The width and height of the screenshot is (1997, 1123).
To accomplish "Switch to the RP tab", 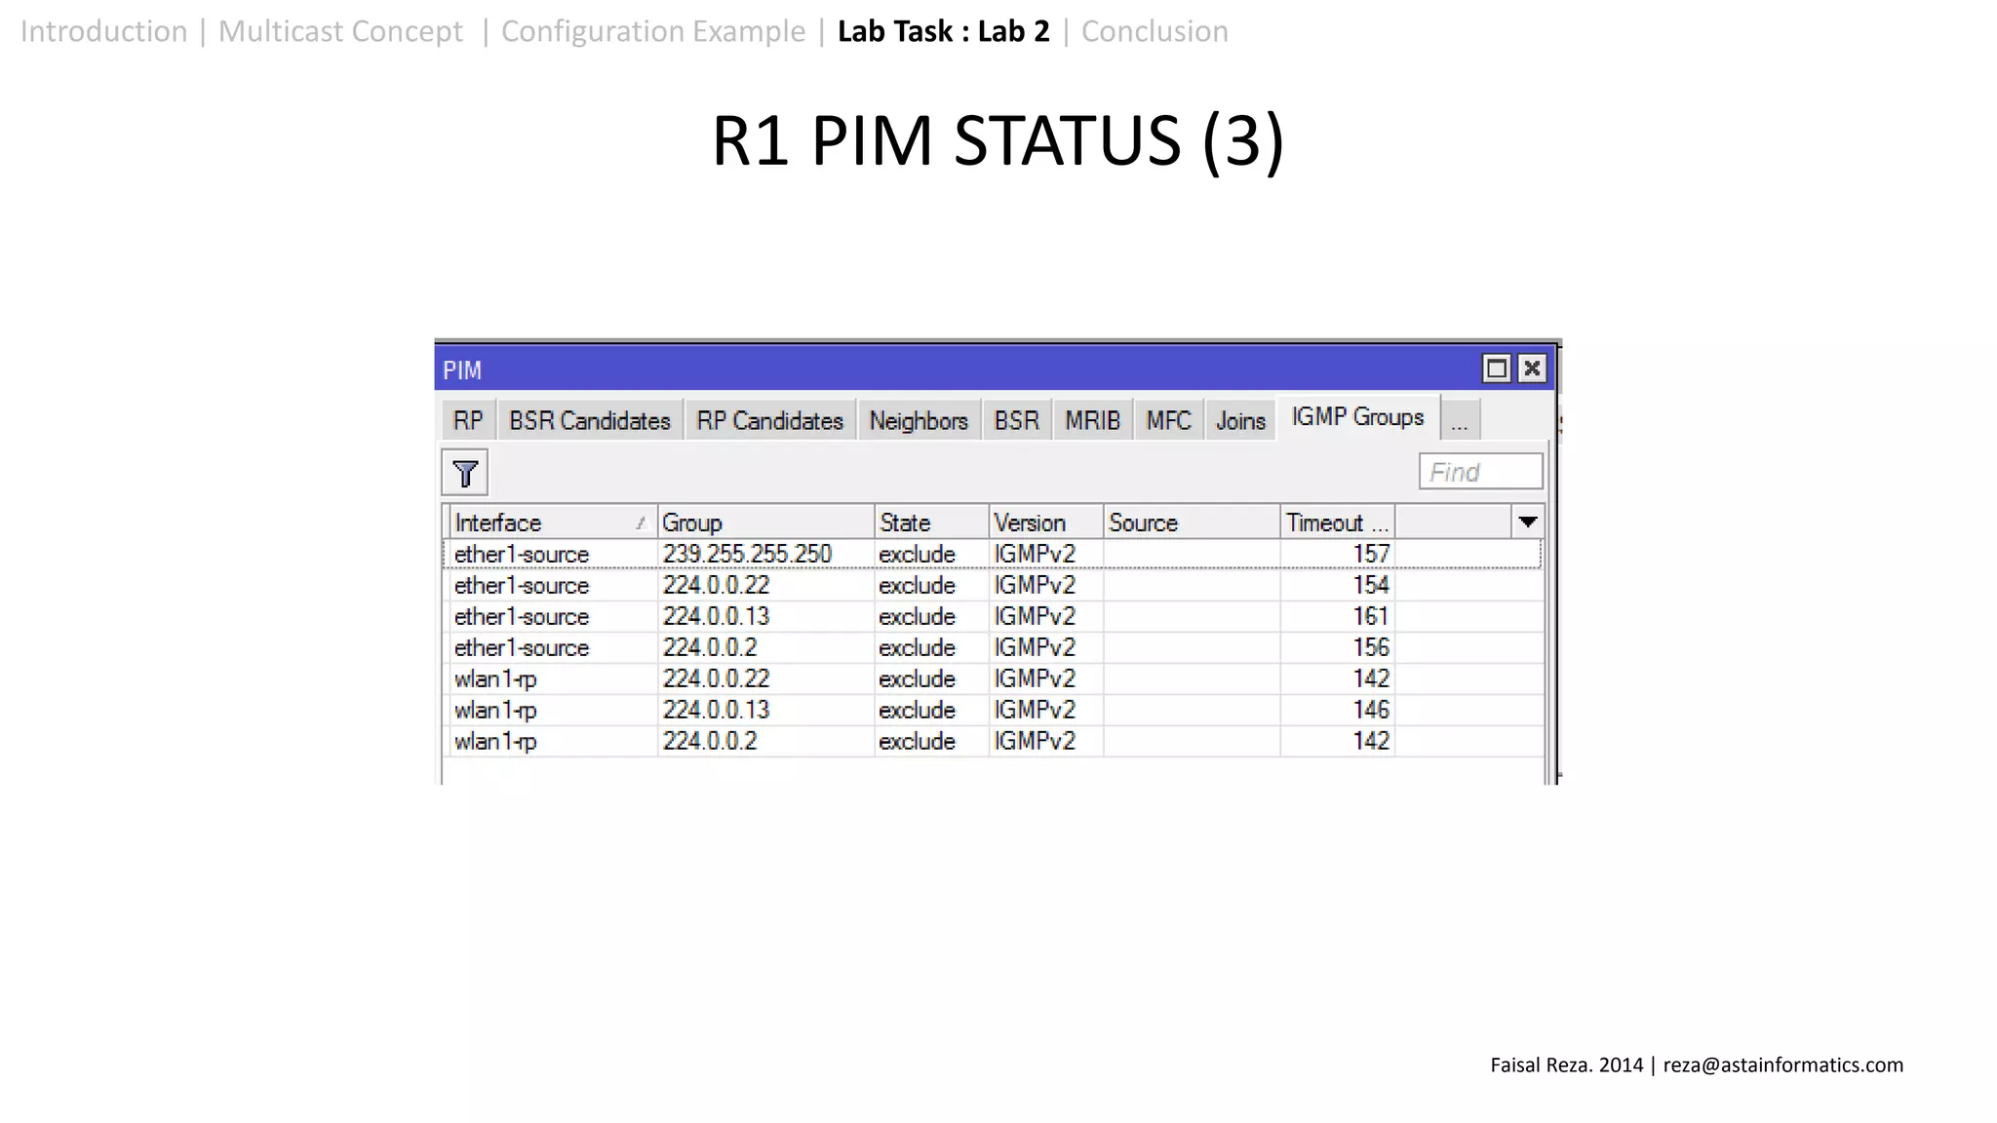I will pos(468,421).
